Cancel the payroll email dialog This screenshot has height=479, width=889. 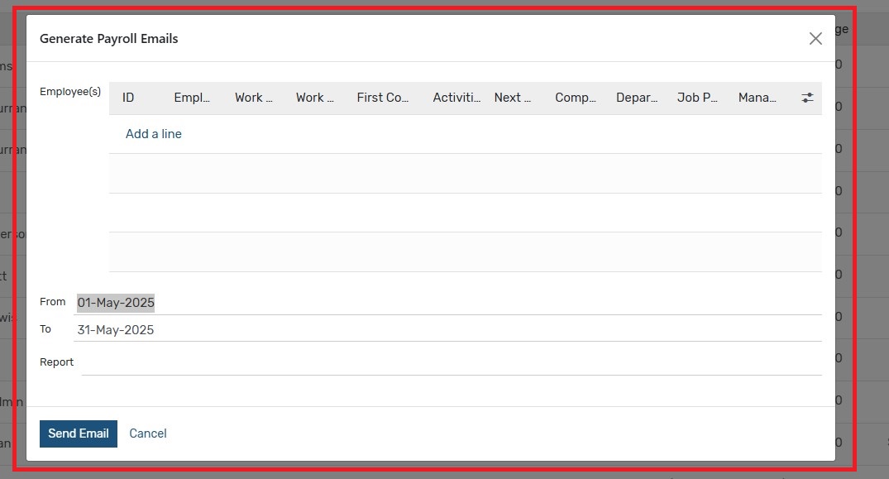148,433
